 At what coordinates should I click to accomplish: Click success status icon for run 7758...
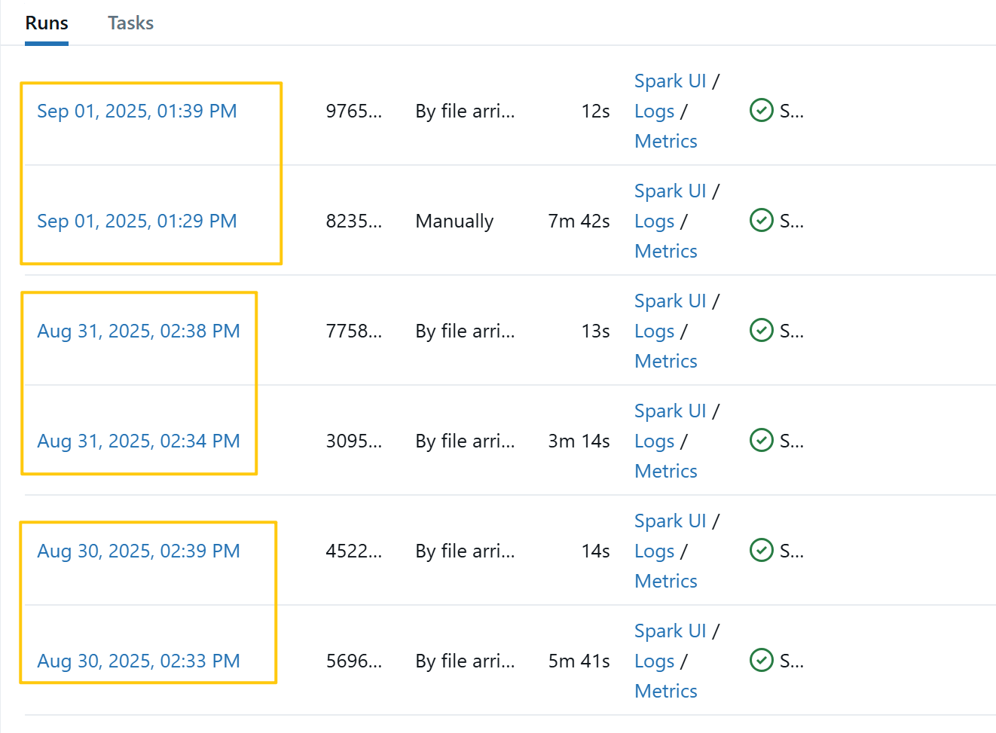click(762, 330)
